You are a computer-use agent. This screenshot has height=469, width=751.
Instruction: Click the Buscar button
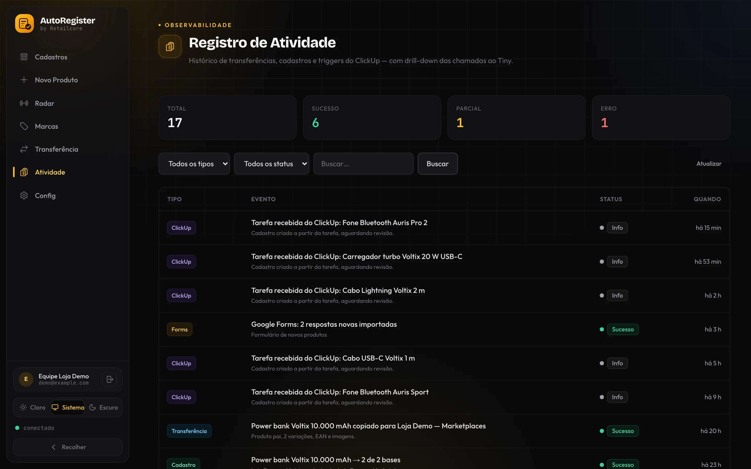(x=438, y=163)
